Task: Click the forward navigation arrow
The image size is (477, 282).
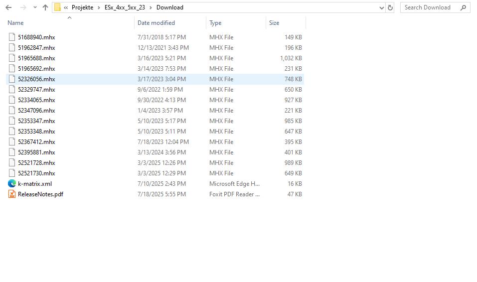Action: click(23, 7)
